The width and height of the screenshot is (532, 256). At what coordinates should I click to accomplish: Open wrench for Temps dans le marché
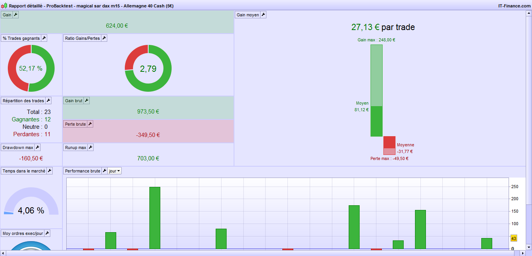[50, 171]
